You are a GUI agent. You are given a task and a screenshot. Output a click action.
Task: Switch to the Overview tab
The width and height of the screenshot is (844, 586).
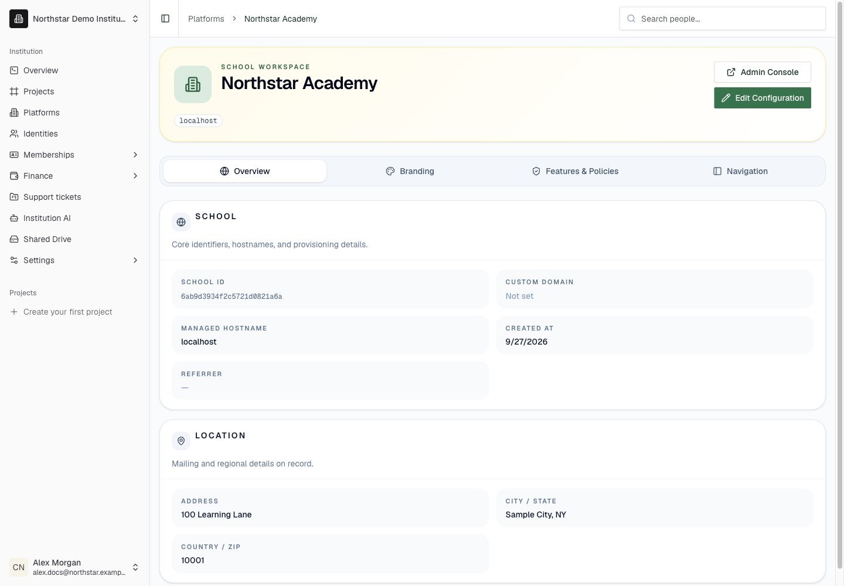coord(245,171)
